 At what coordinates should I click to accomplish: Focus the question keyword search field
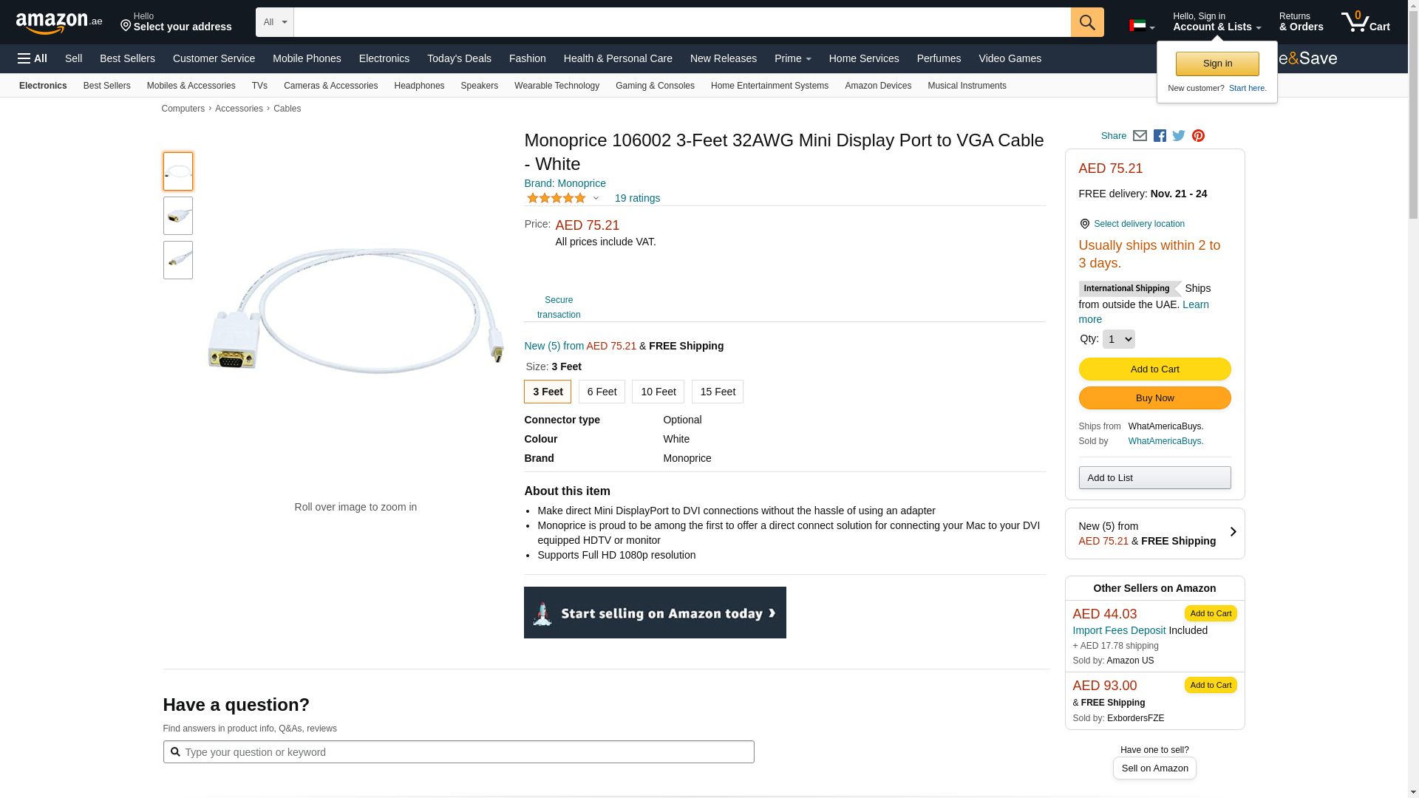(466, 752)
